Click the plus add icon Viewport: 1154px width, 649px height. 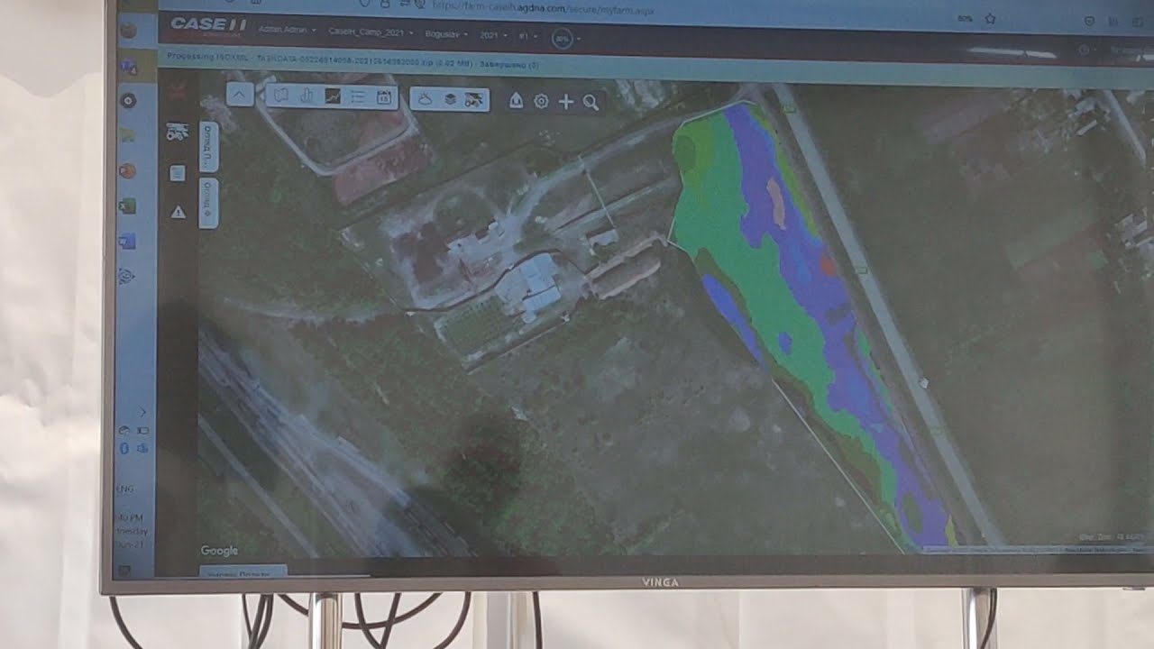pos(566,102)
